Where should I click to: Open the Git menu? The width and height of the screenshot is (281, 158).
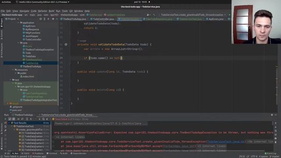pos(71,11)
